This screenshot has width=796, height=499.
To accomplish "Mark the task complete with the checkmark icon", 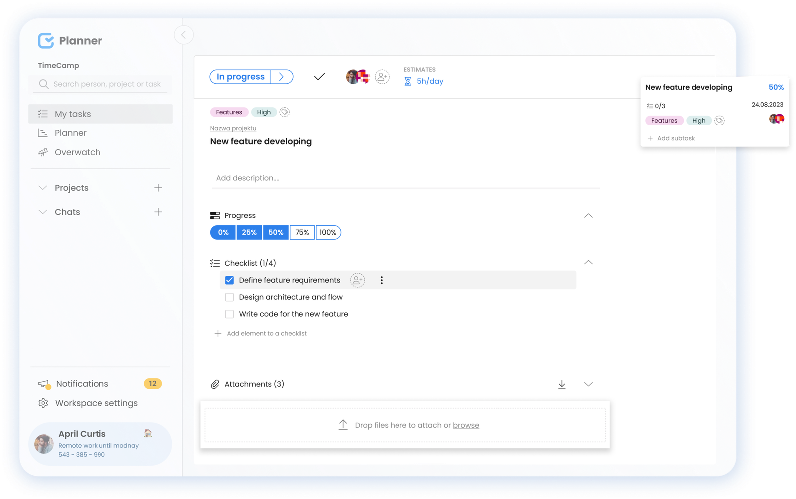I will click(x=319, y=77).
